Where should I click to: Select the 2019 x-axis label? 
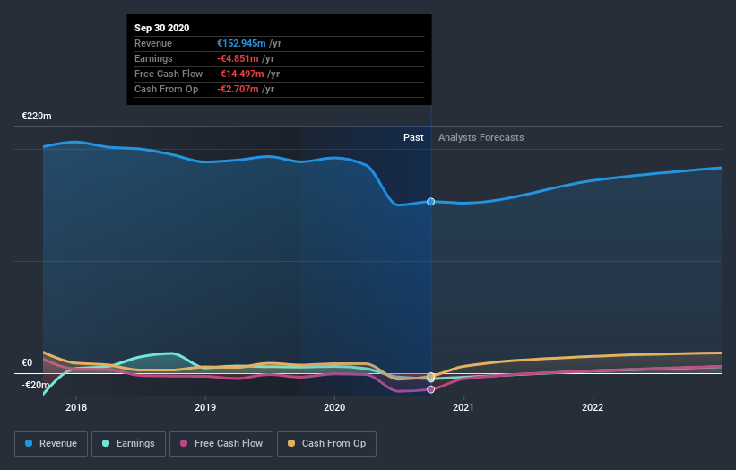click(205, 407)
